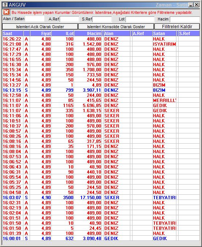Click lot value 799
This screenshot has width=202, height=247.
pos(70,90)
